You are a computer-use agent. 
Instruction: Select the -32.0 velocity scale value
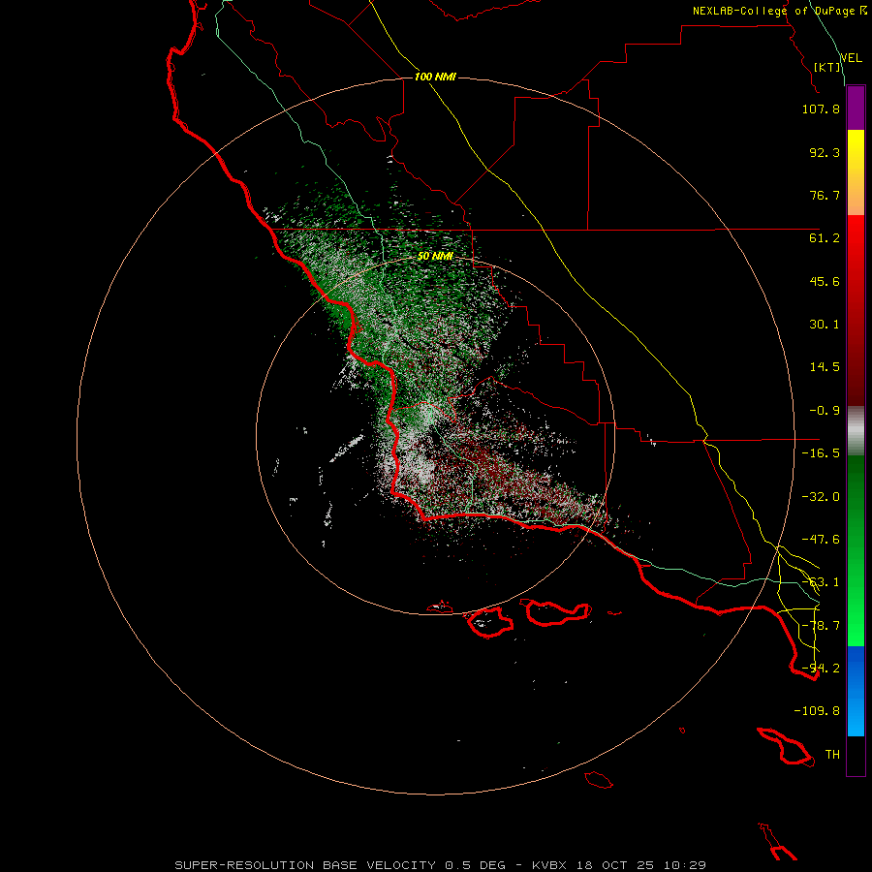(821, 497)
